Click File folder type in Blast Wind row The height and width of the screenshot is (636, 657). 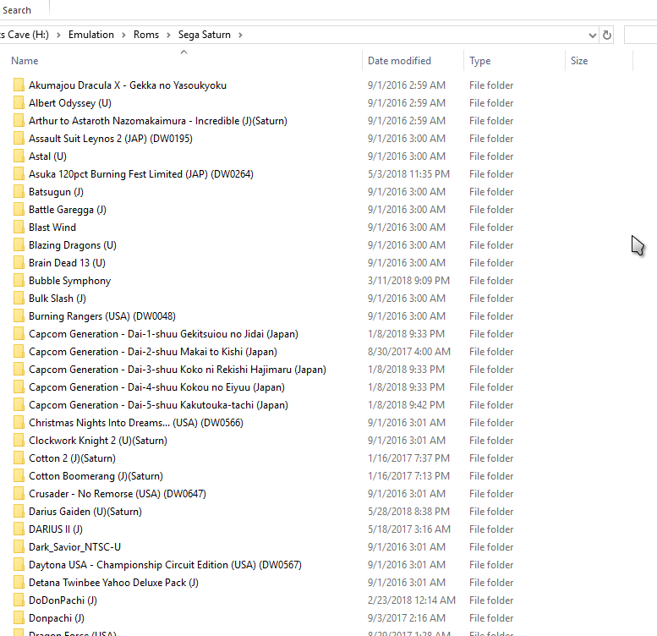coord(491,228)
